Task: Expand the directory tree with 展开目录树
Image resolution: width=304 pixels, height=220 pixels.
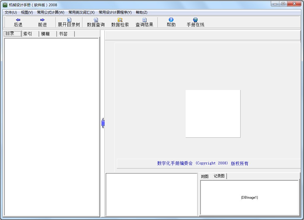Action: point(69,23)
